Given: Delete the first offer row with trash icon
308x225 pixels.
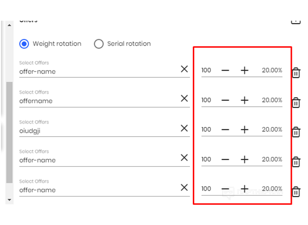Looking at the screenshot, I should [296, 73].
